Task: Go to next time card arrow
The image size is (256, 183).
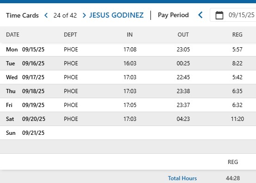Action: point(84,15)
